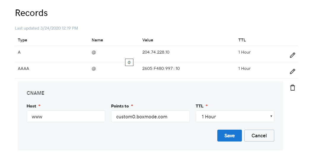Viewport: 311px width, 156px height.
Task: Click the AAAA record's type cell
Action: pos(23,68)
